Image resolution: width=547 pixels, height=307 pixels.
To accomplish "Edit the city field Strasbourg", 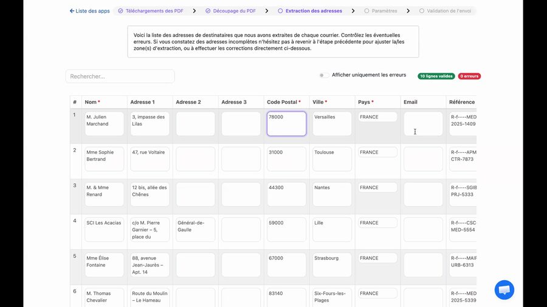I will 332,265.
